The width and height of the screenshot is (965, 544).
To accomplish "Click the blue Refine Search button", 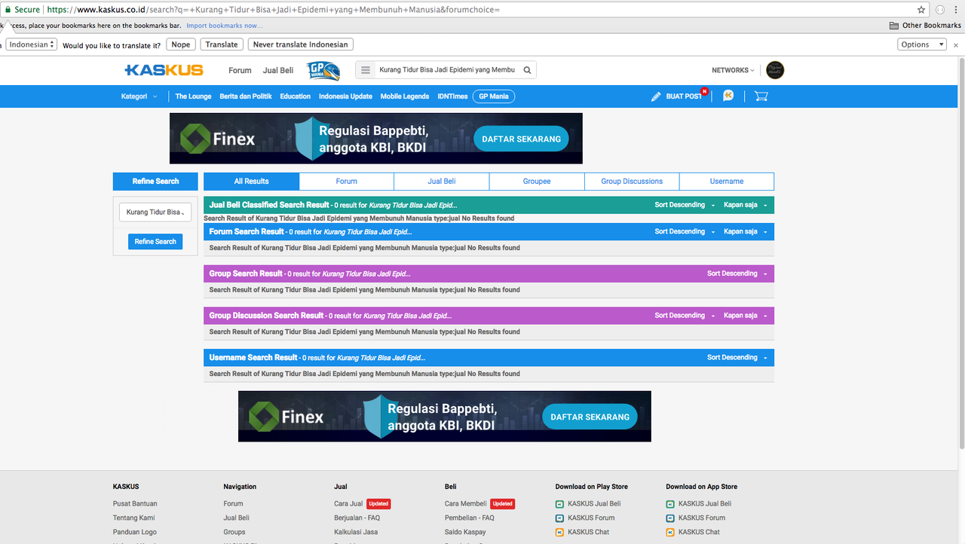I will coord(155,242).
